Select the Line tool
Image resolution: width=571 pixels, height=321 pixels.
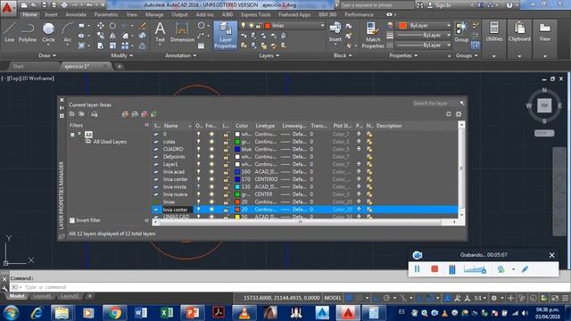9,32
